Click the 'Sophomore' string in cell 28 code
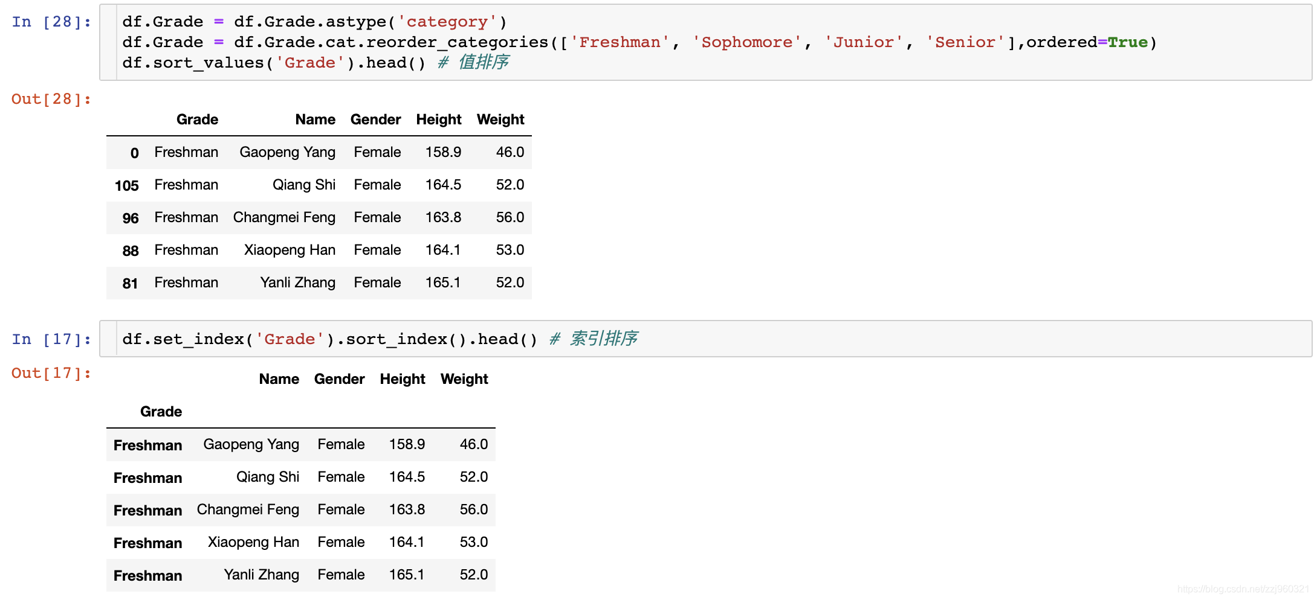This screenshot has height=600, width=1314. 746,42
